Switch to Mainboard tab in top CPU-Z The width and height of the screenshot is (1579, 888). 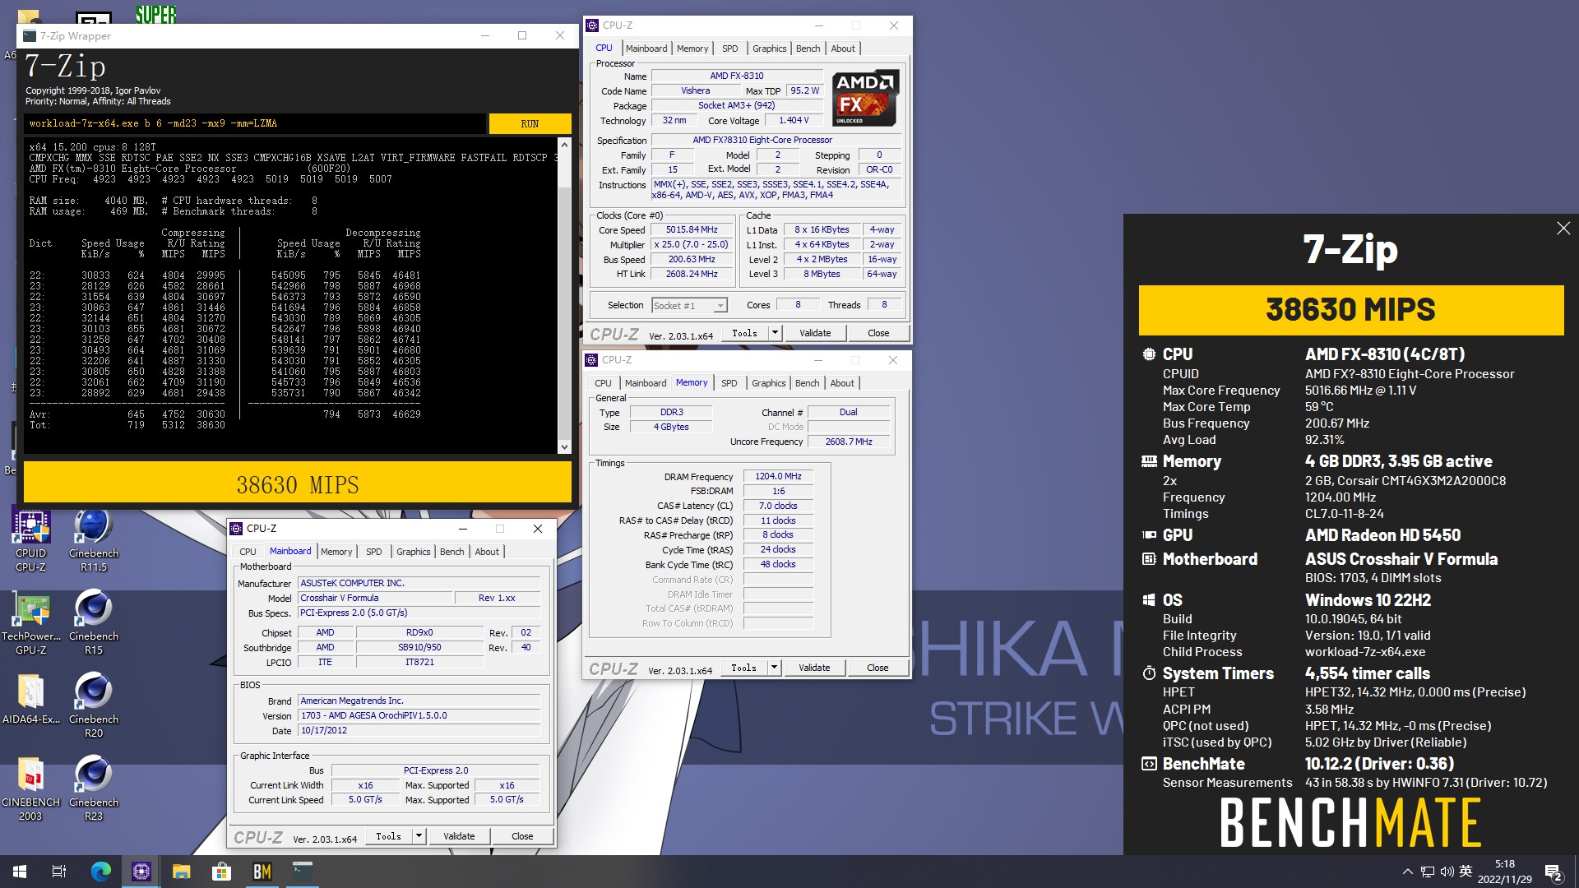point(646,49)
